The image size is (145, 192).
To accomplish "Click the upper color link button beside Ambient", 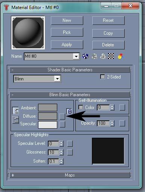I will pyautogui.click(x=15, y=111).
